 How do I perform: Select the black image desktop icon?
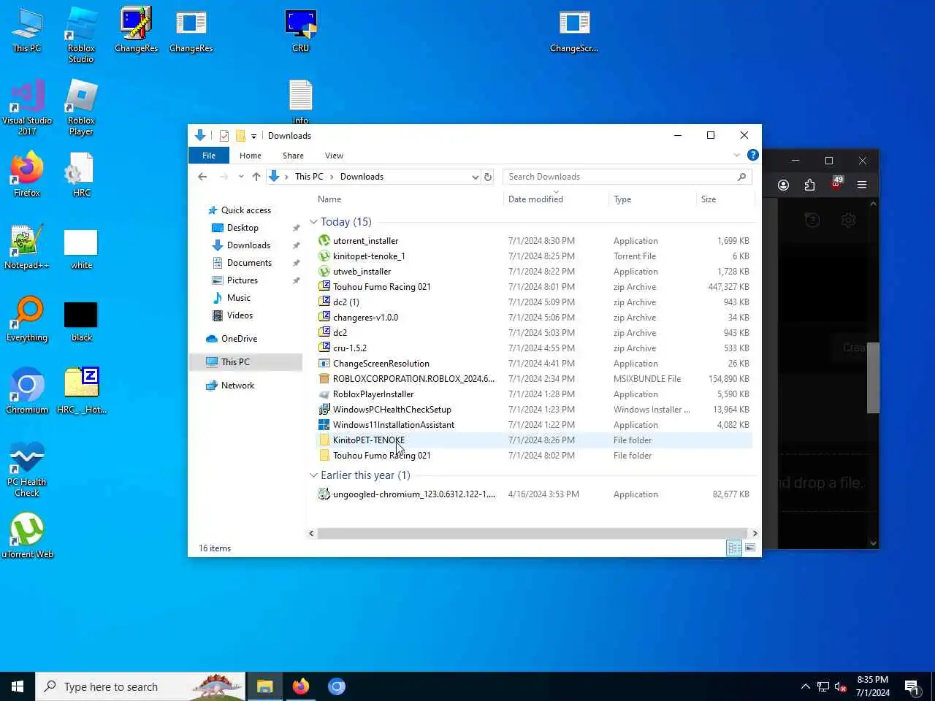pos(81,320)
